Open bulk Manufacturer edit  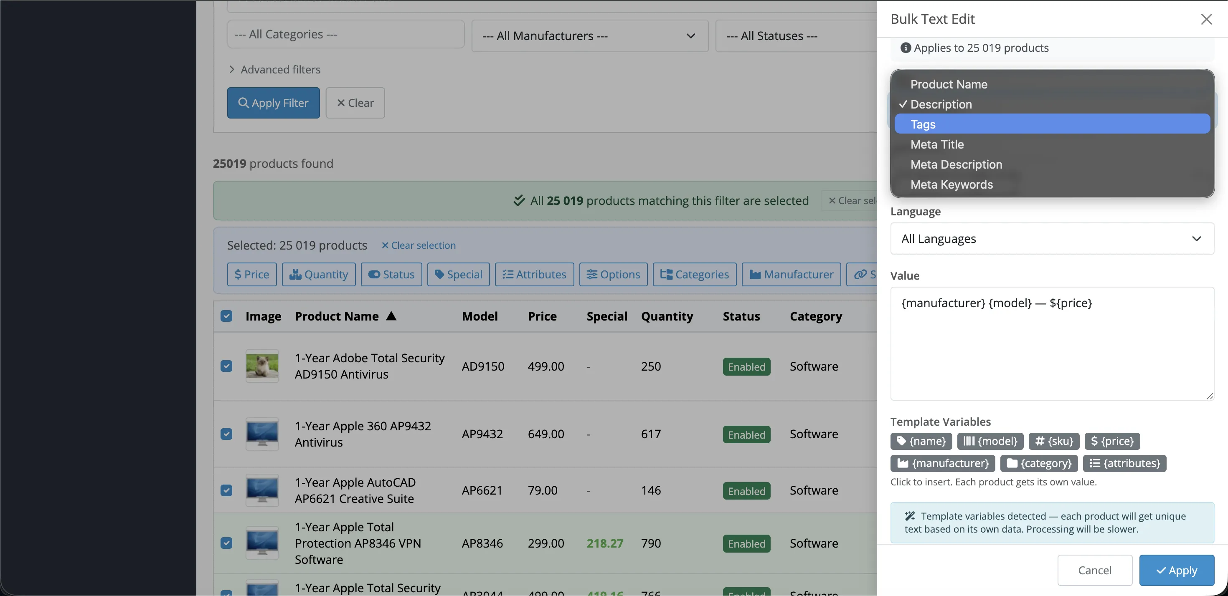792,274
